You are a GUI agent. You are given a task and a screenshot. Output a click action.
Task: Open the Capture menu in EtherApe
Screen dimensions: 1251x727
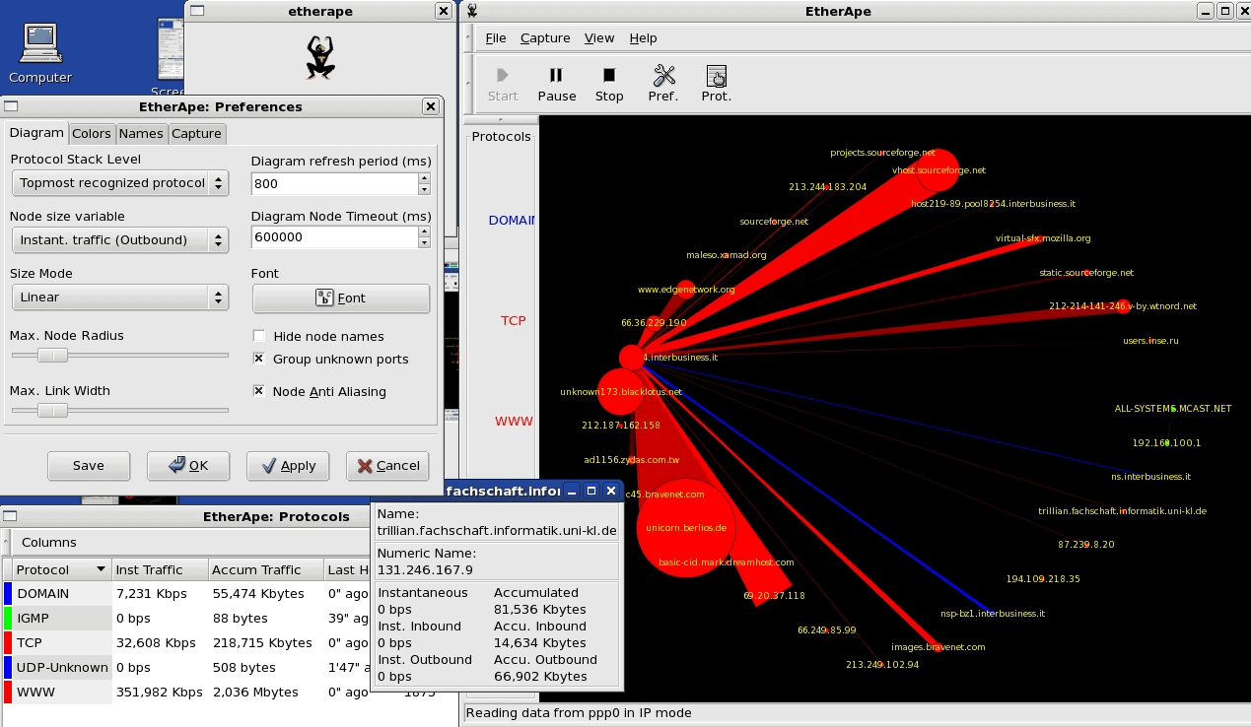(x=545, y=37)
